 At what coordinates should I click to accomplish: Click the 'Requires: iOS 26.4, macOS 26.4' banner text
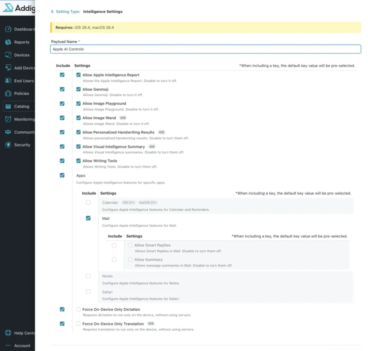tap(85, 27)
